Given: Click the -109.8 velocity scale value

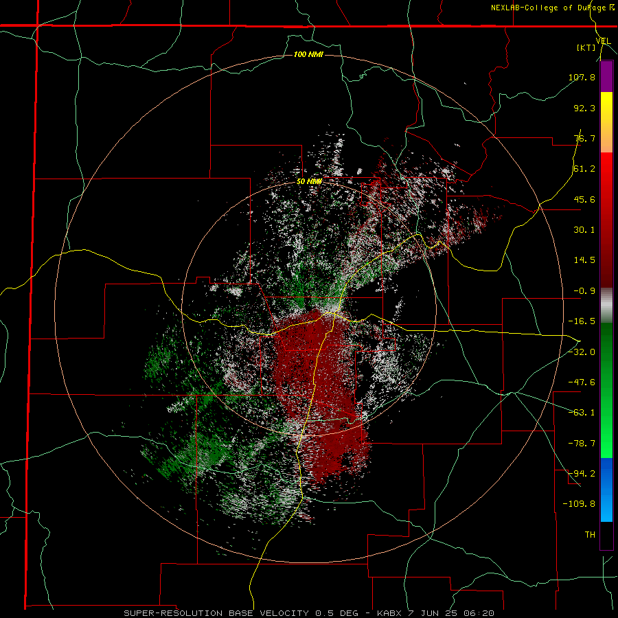Looking at the screenshot, I should point(579,504).
